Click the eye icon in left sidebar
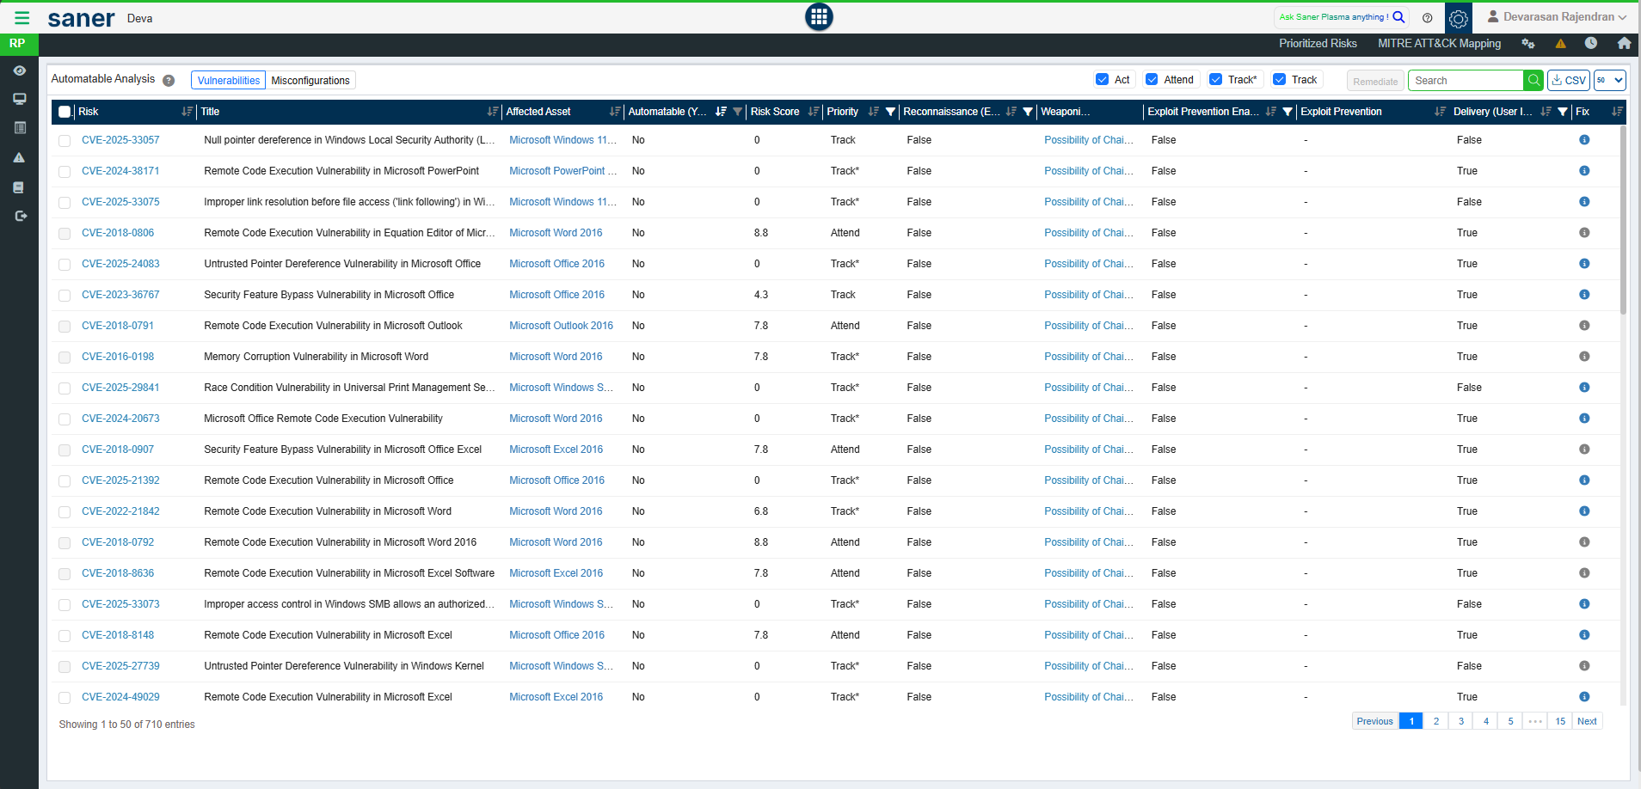 [x=19, y=70]
